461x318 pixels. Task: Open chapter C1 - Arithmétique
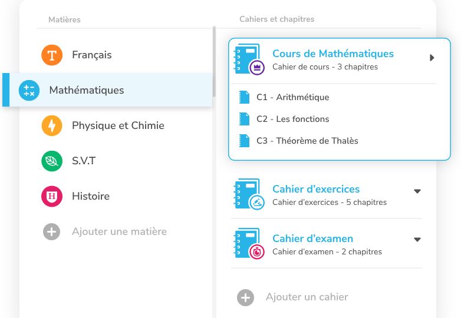[x=292, y=97]
